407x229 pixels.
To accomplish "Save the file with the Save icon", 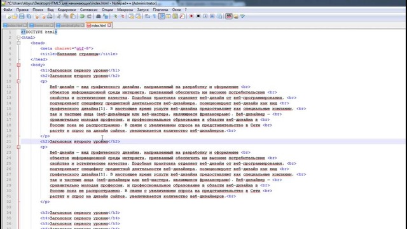I will pyautogui.click(x=22, y=17).
